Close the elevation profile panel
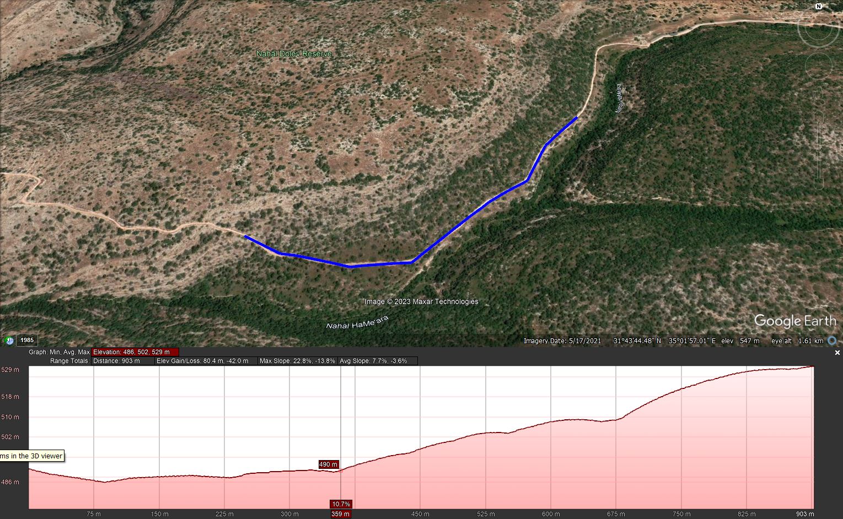This screenshot has width=843, height=519. point(837,353)
